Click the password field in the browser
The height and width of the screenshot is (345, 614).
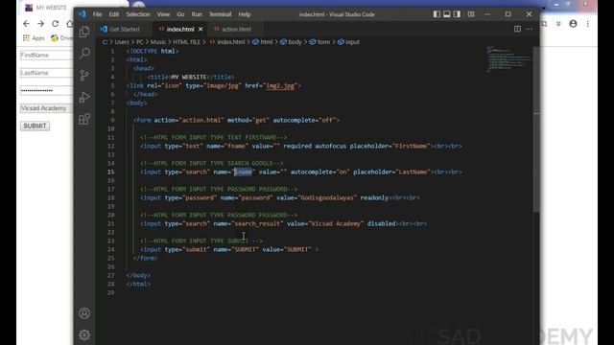tap(46, 90)
